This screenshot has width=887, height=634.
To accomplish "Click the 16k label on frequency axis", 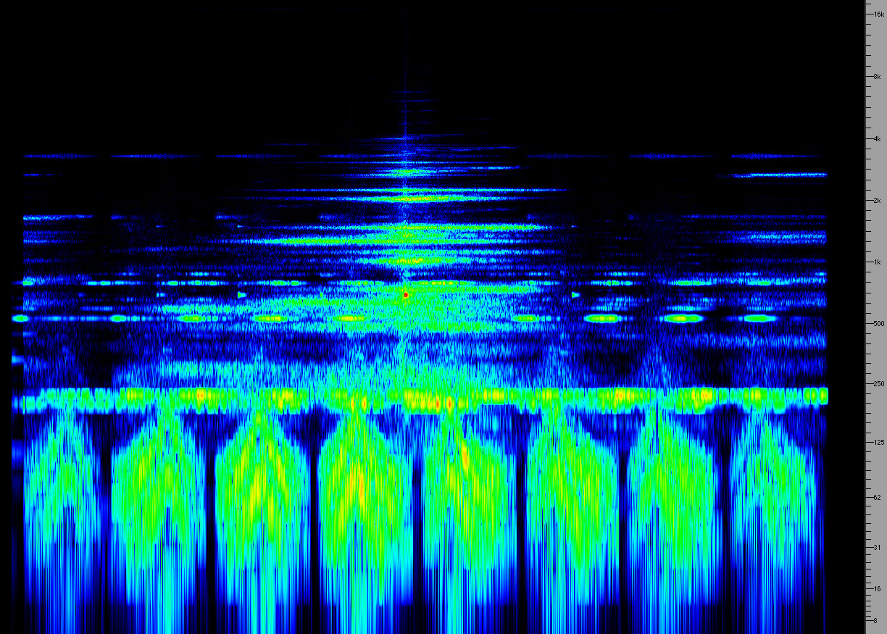I will click(878, 14).
